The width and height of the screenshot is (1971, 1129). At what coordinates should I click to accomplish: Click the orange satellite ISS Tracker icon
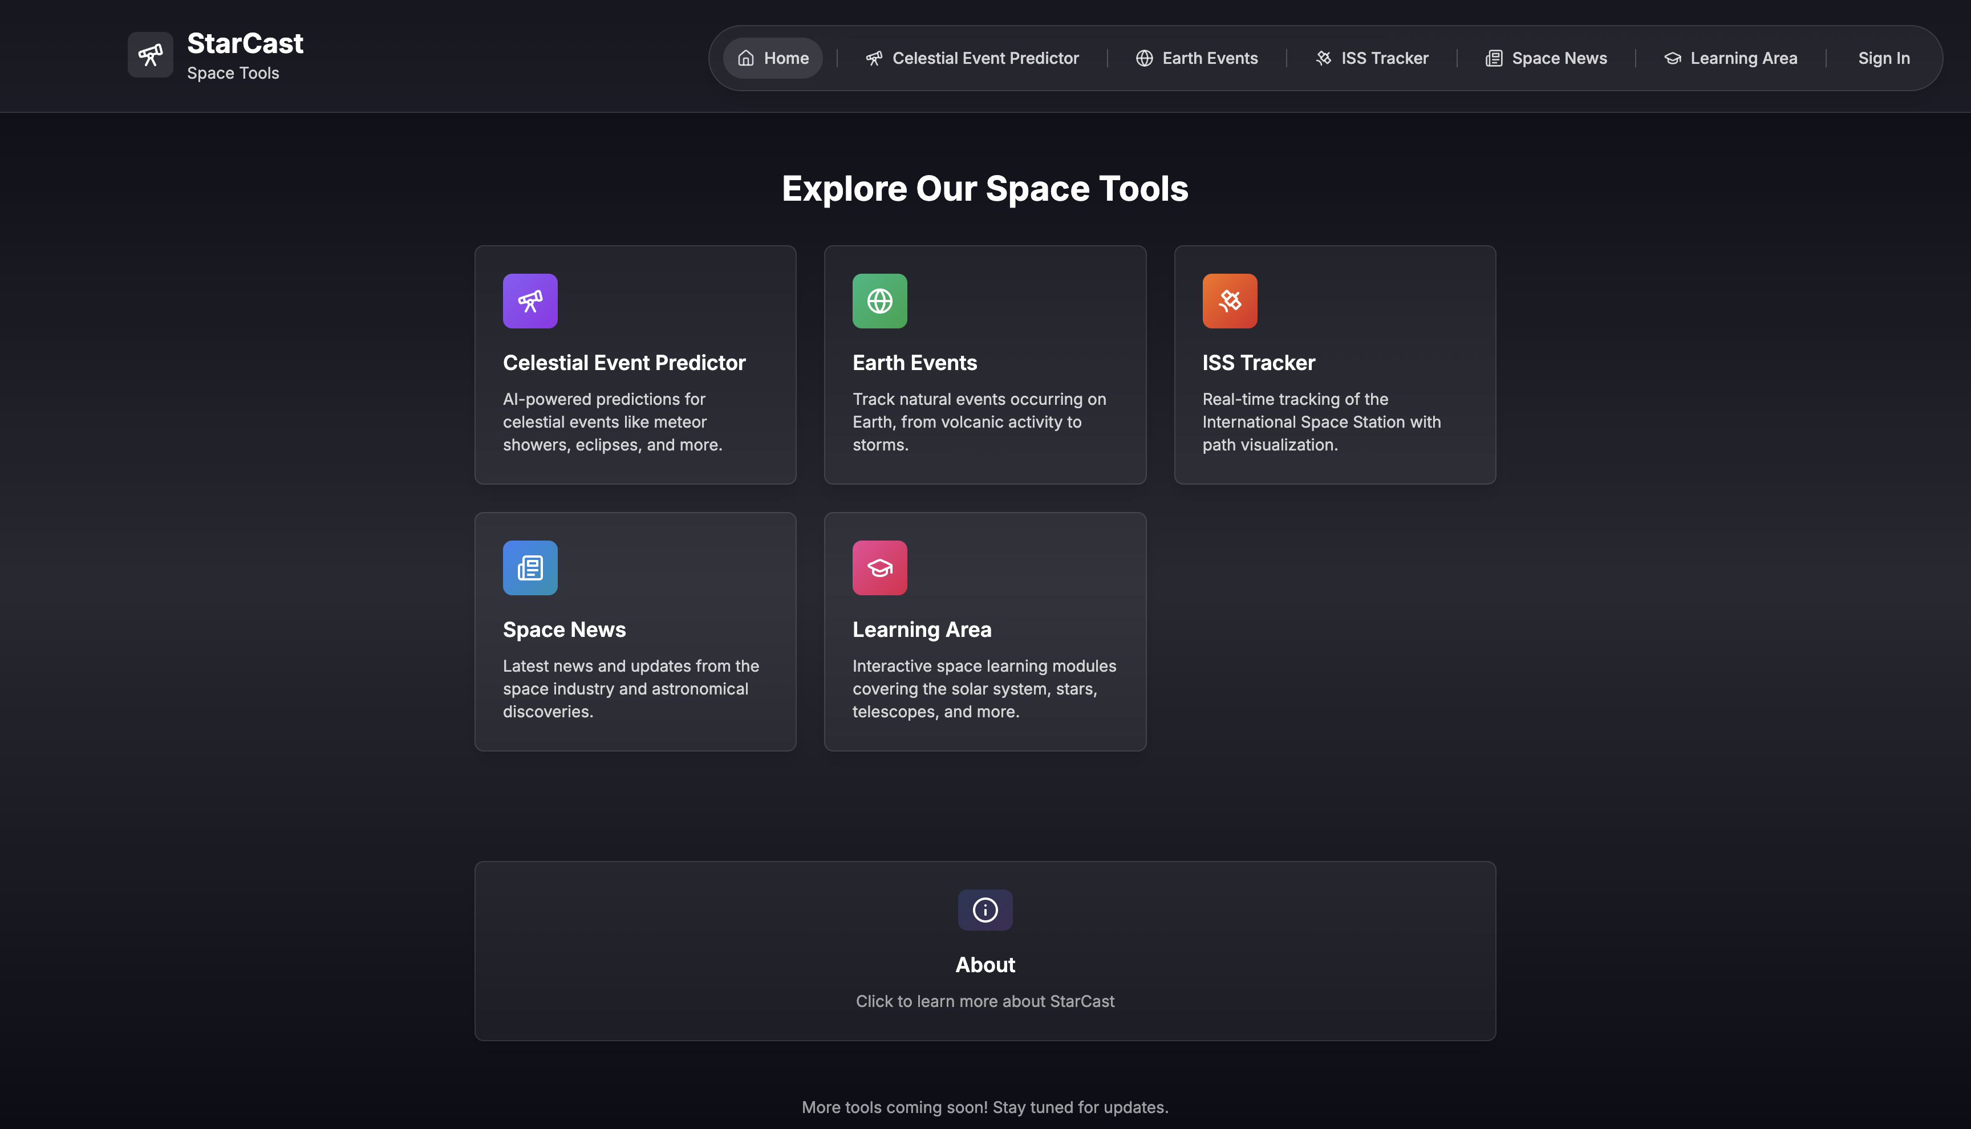[x=1229, y=301]
